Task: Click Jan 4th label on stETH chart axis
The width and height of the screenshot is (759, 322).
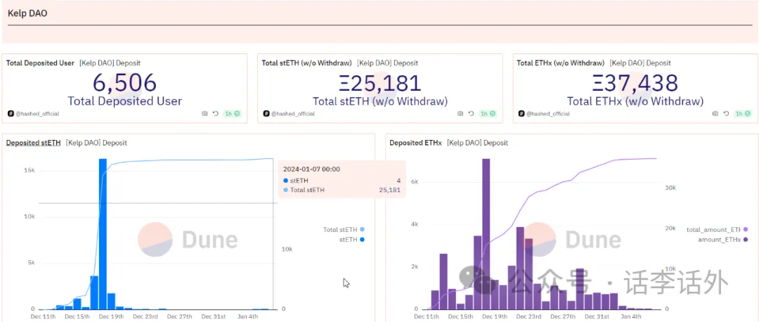Action: click(x=247, y=316)
